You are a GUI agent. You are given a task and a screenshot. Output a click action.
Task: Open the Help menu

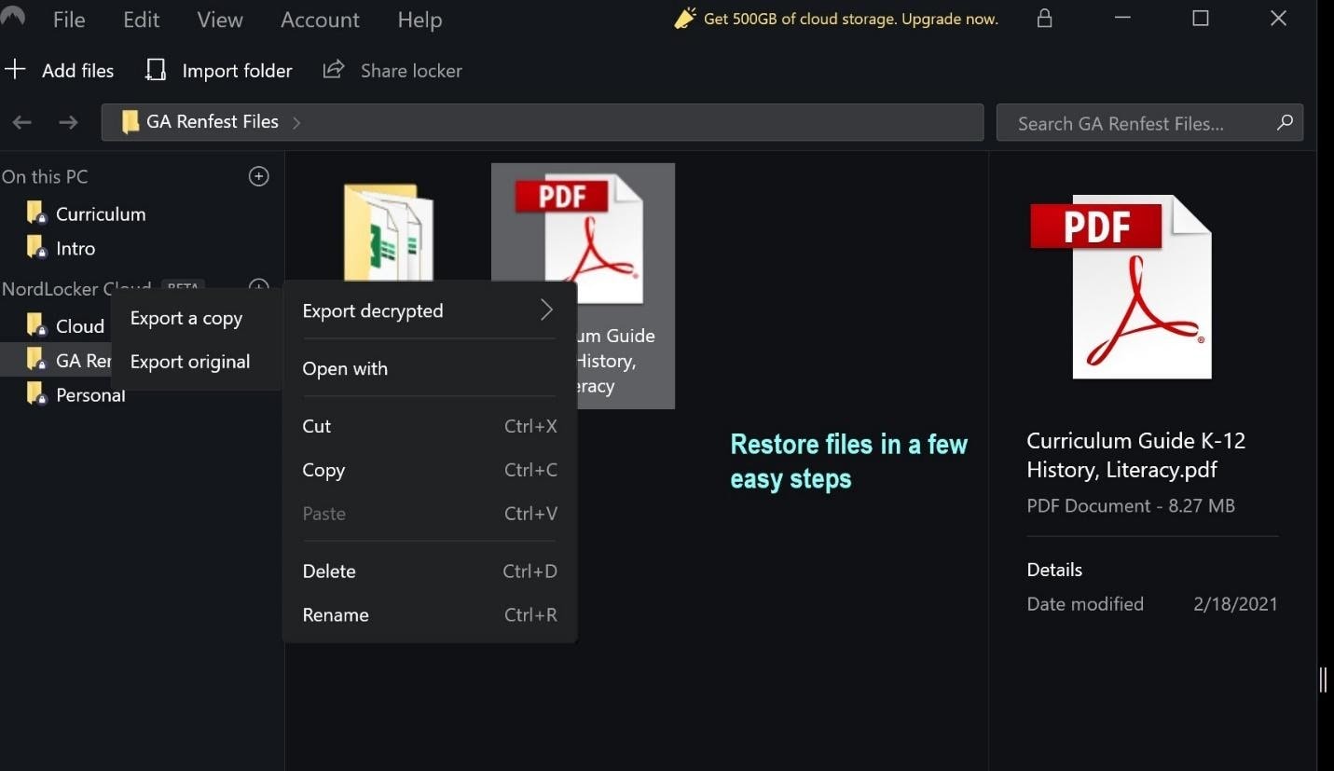tap(419, 20)
